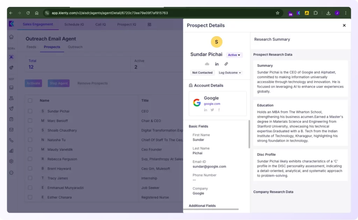Screen dimensions: 358x220
Task: Tick the select-all checkbox in the Name header
Action: point(30,100)
